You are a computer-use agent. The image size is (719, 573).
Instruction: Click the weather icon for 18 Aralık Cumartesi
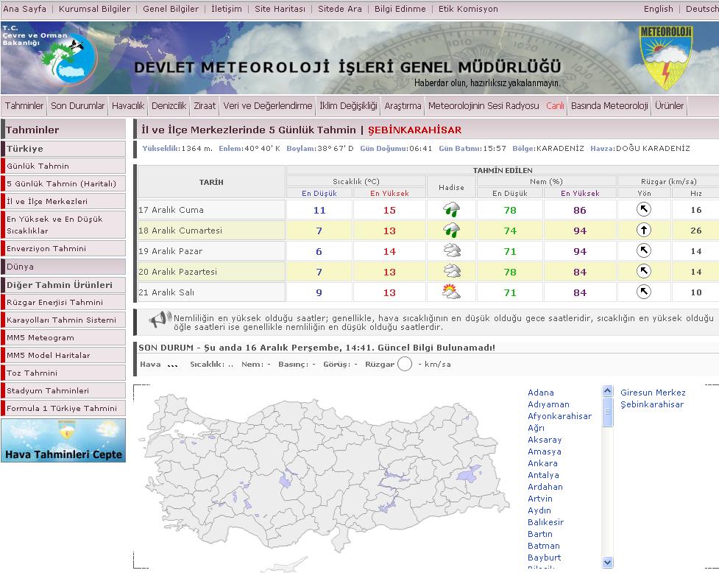(452, 231)
